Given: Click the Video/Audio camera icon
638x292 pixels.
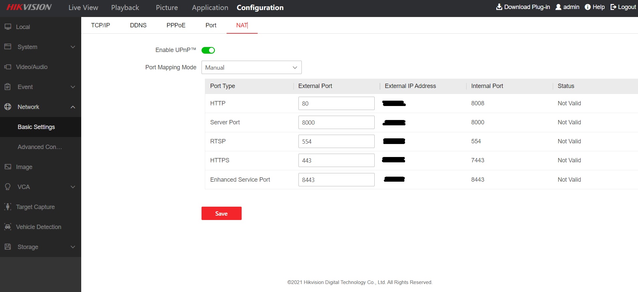Looking at the screenshot, I should point(8,67).
